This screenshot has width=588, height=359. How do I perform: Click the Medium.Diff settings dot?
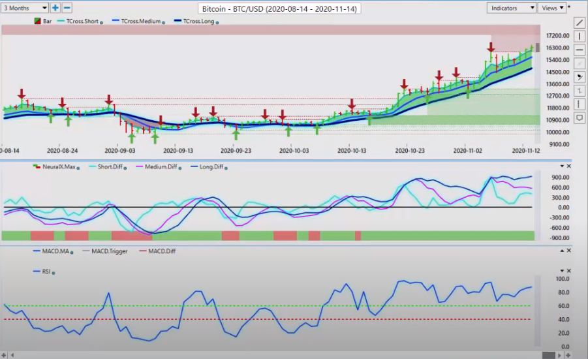(x=180, y=168)
